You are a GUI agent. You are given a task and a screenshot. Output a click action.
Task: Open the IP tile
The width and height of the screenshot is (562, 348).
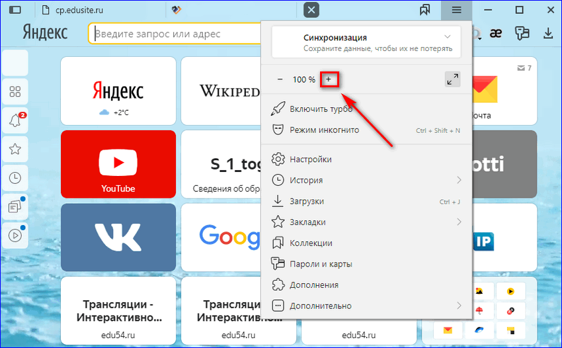coord(504,237)
